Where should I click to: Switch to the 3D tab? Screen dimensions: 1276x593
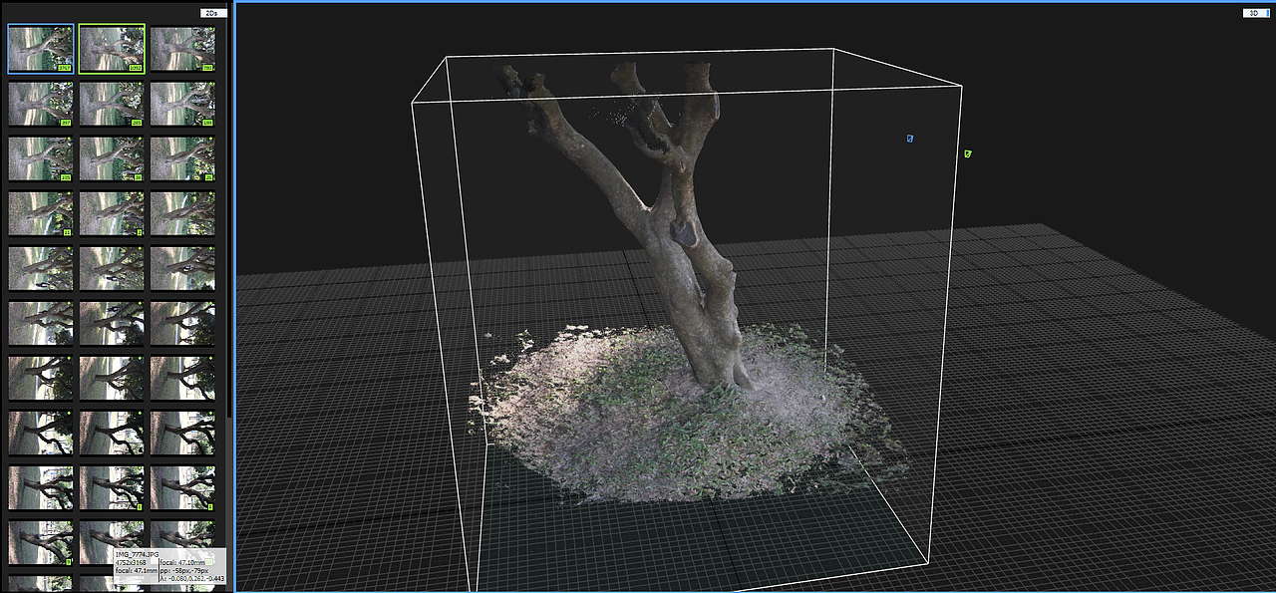click(x=1253, y=13)
